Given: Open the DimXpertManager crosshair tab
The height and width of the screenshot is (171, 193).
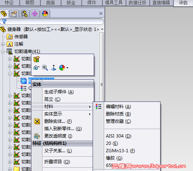Looking at the screenshot, I should (35, 14).
